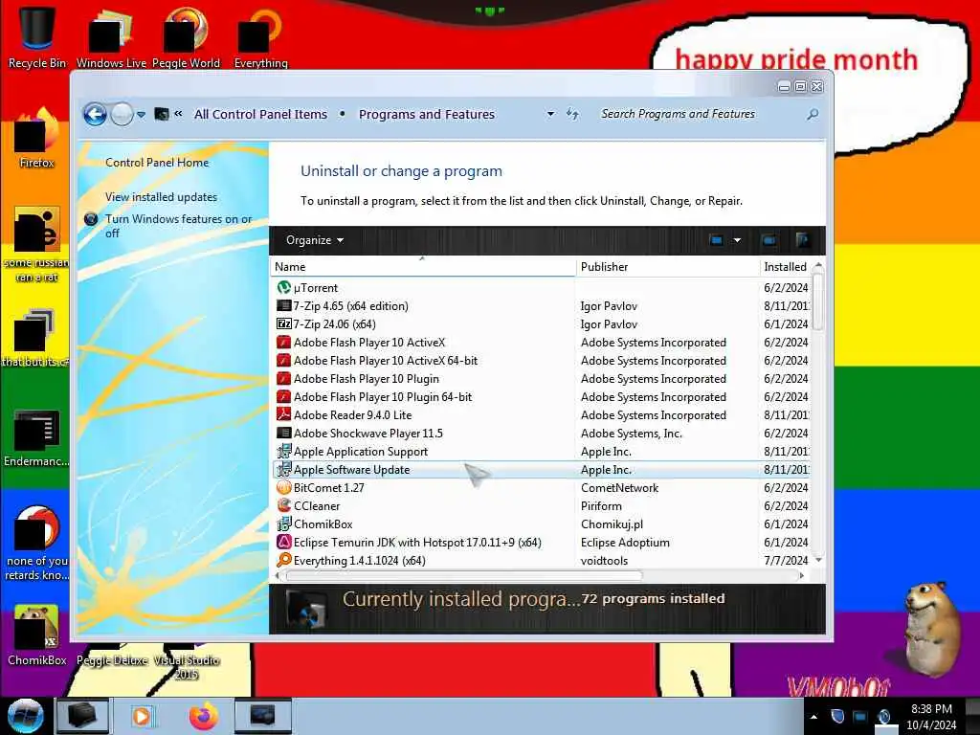Open media player from the taskbar

coord(144,716)
